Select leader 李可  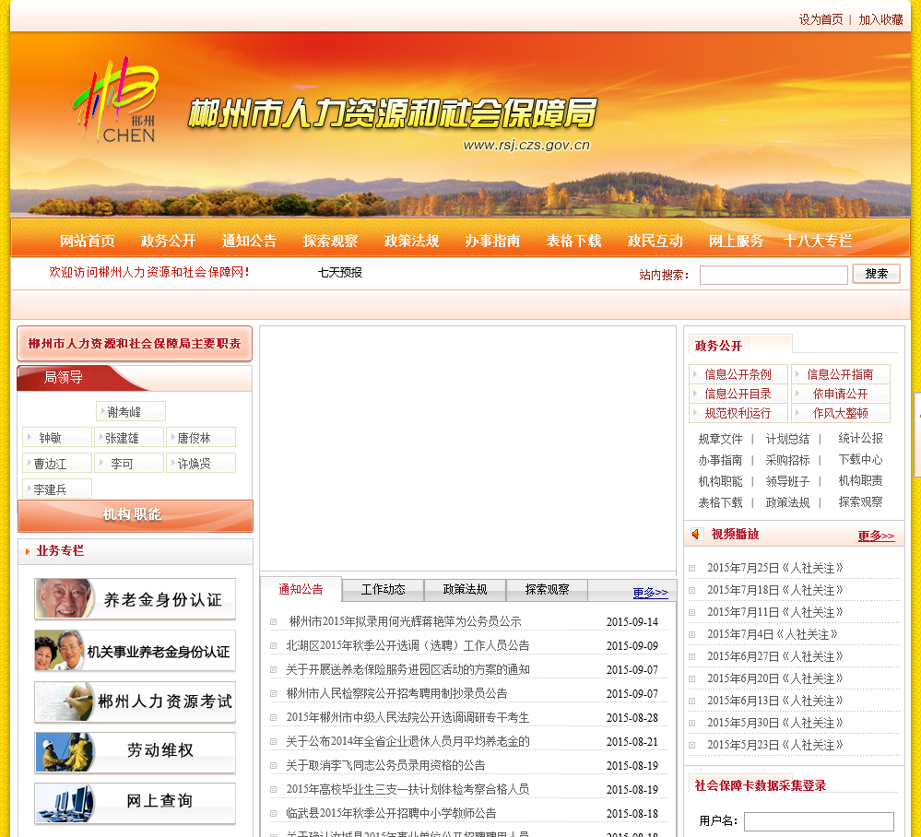tap(129, 464)
